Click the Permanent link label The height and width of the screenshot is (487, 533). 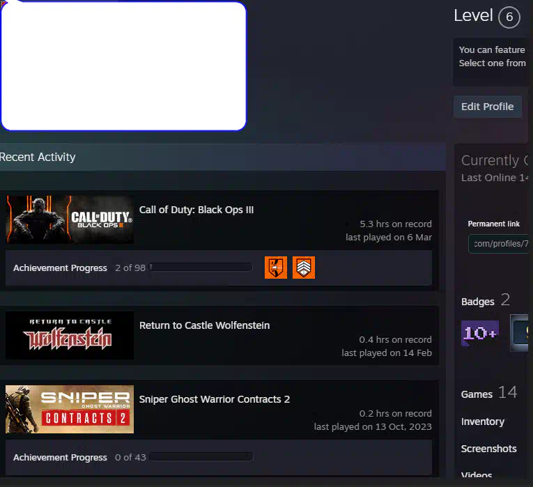coord(493,224)
